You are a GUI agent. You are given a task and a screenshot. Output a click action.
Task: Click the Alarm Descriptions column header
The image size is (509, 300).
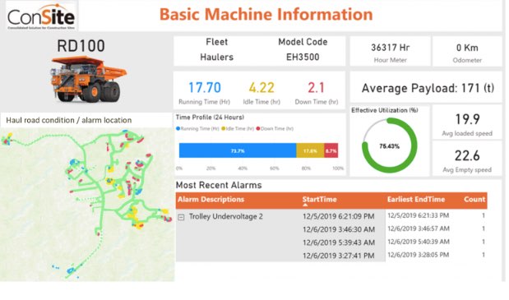(x=211, y=200)
